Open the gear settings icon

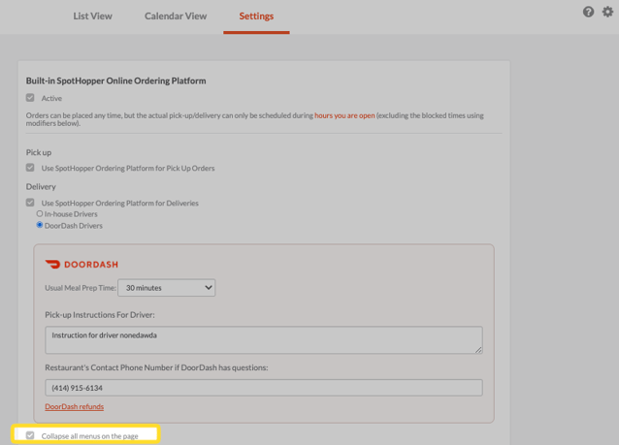607,12
